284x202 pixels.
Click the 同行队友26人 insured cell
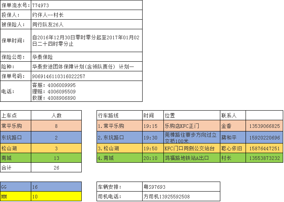pyautogui.click(x=86, y=24)
